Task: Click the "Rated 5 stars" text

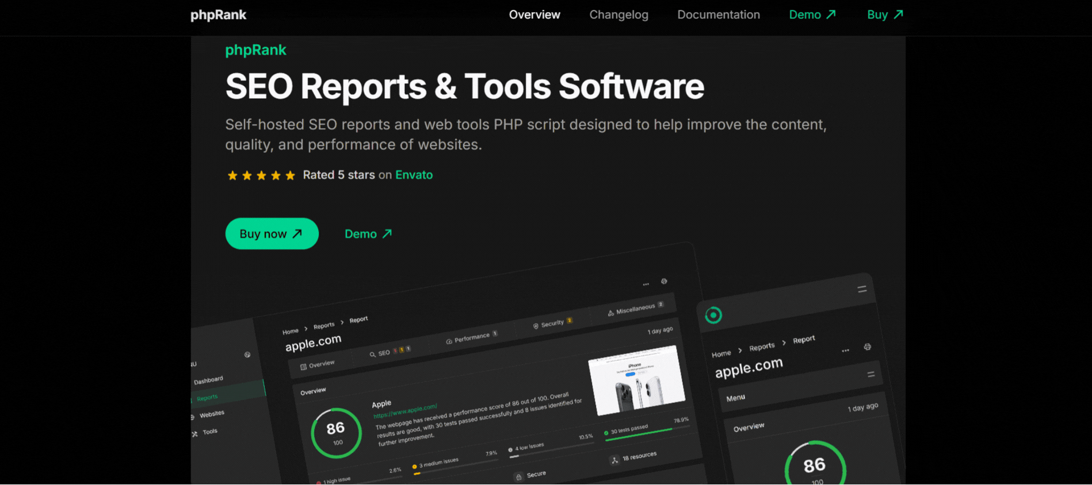Action: tap(339, 175)
